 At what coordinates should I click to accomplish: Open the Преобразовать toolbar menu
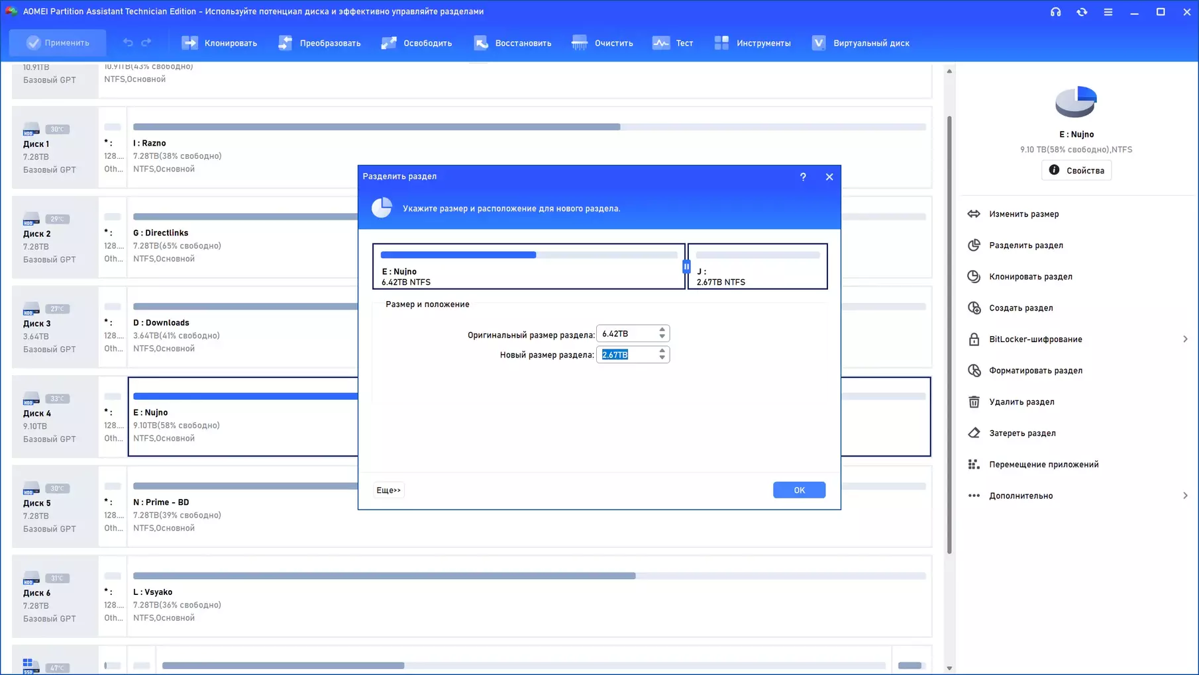319,43
